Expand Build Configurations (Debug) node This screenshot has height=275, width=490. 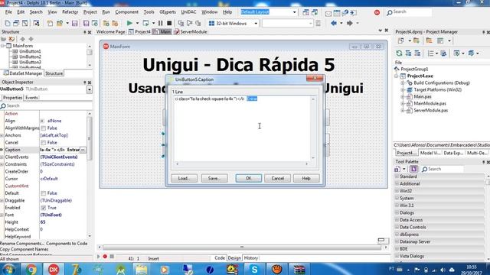coord(403,83)
